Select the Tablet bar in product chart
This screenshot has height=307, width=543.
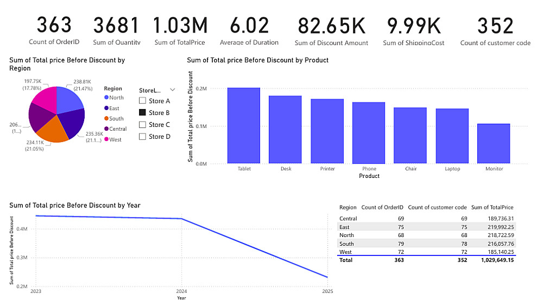click(244, 126)
